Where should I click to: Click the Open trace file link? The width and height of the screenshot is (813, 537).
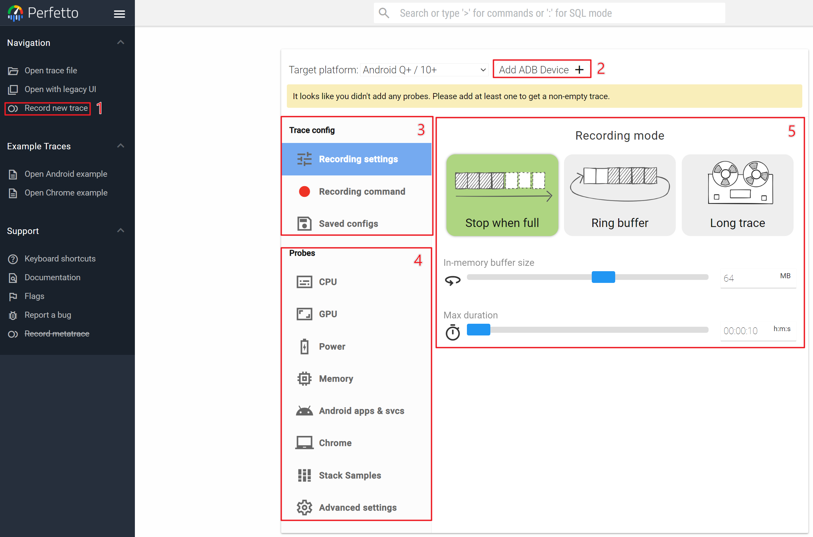click(51, 71)
